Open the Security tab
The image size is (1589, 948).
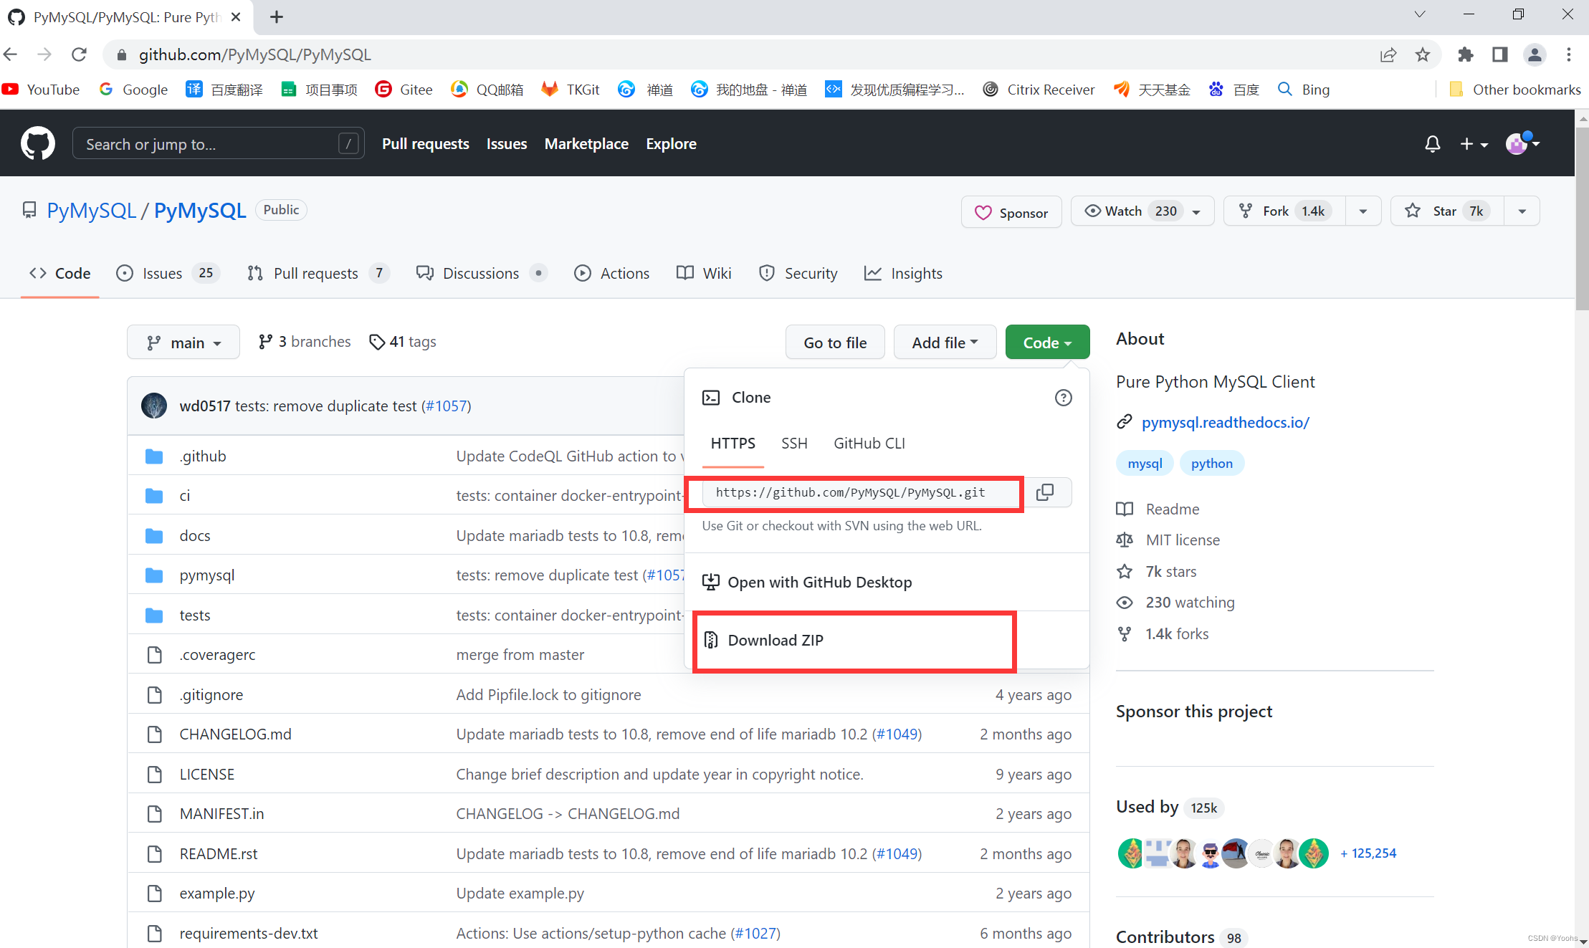tap(798, 273)
